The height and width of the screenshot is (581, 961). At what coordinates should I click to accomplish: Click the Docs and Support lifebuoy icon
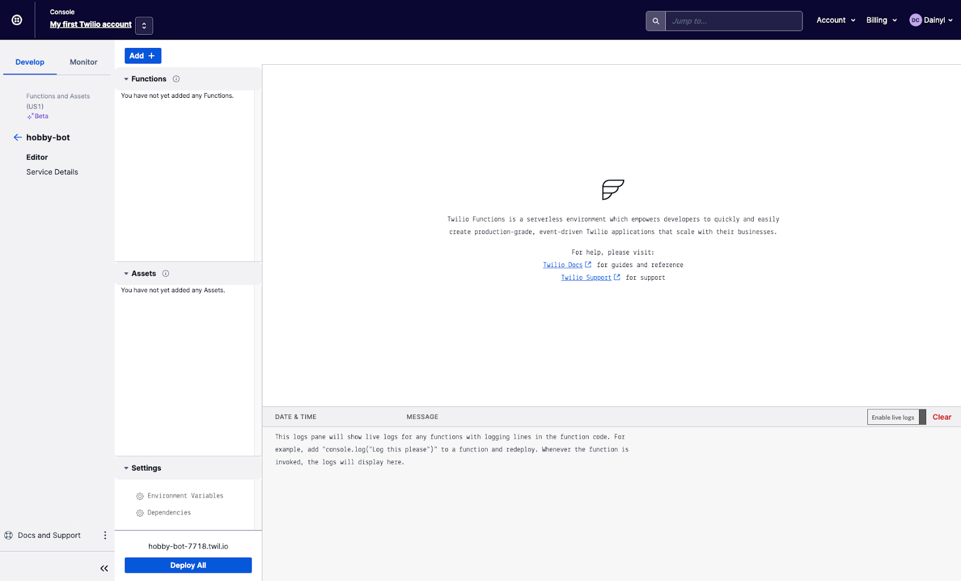(8, 535)
